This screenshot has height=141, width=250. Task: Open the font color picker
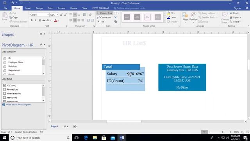(59, 20)
